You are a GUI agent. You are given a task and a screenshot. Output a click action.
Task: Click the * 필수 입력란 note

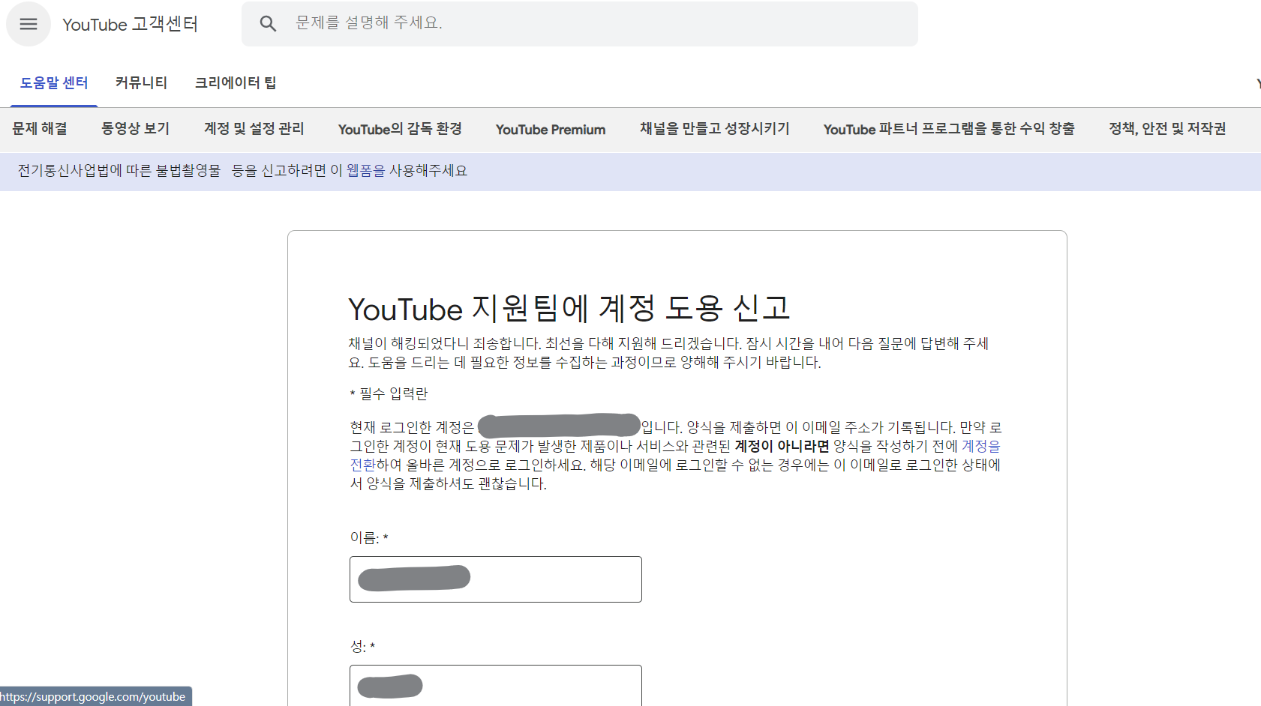point(389,393)
